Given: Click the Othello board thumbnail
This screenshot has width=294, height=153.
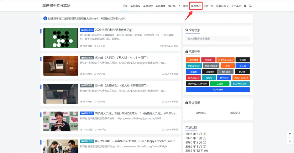Looking at the screenshot, I should pos(61,38).
